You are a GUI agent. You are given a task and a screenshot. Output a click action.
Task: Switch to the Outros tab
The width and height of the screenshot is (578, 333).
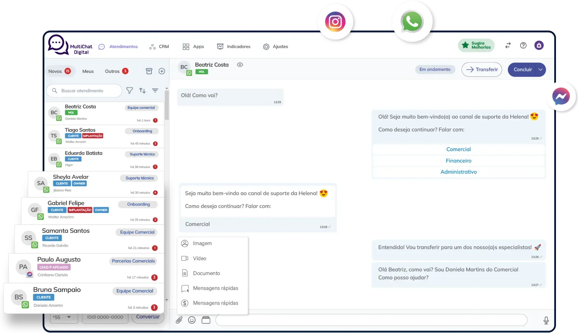point(116,71)
